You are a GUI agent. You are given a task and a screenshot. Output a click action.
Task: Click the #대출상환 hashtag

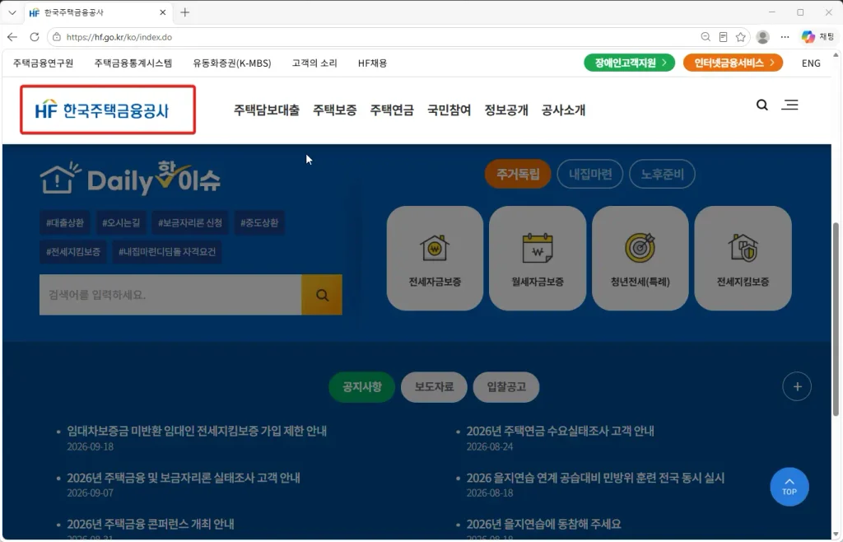click(x=65, y=222)
